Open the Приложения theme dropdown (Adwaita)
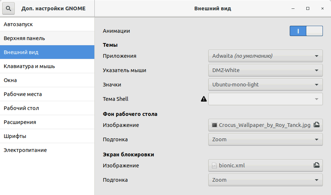 pos(265,56)
